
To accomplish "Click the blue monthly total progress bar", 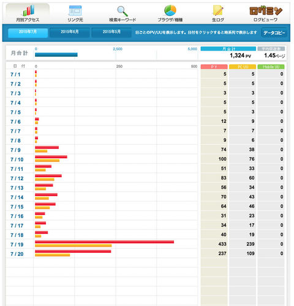I will pyautogui.click(x=56, y=54).
